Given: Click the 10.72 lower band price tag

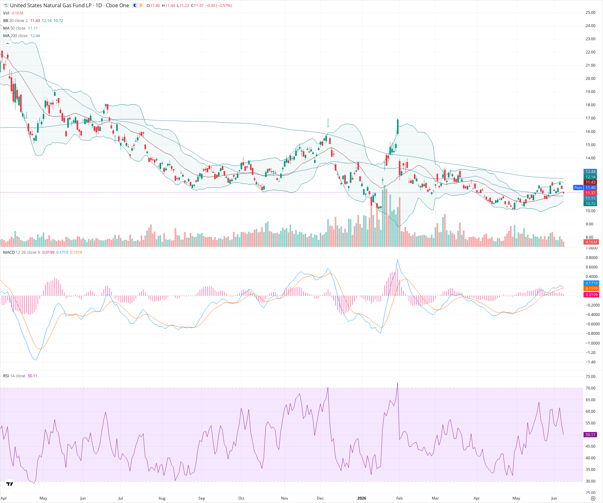Looking at the screenshot, I should coord(590,203).
